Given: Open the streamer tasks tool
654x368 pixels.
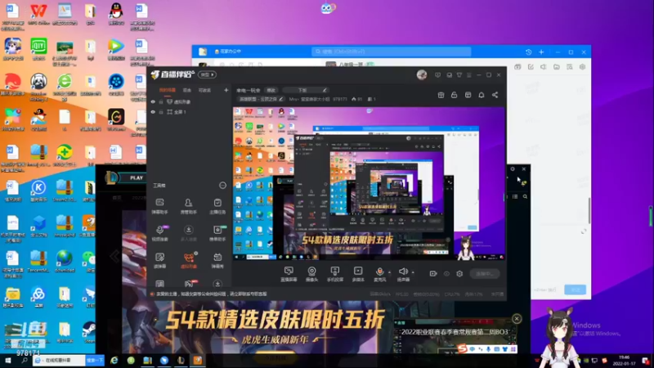Looking at the screenshot, I should [217, 206].
